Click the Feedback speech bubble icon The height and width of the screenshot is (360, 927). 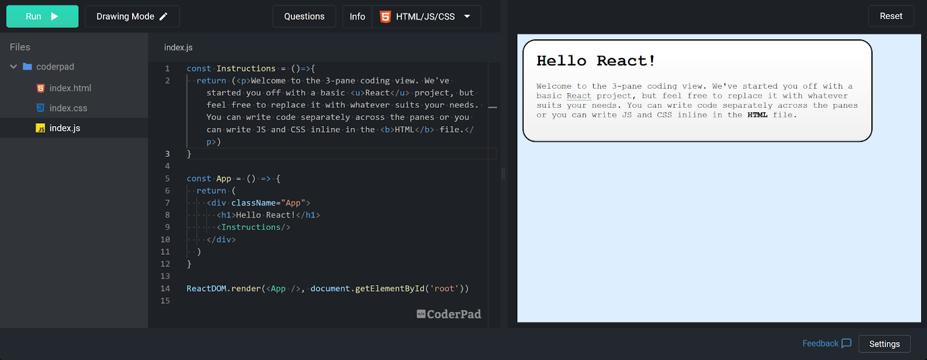(846, 343)
